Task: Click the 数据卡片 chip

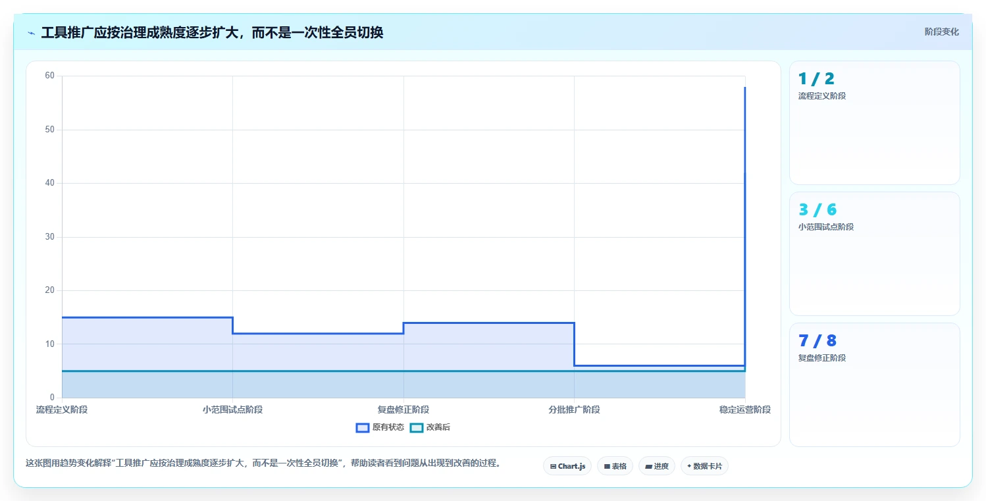Action: coord(704,466)
